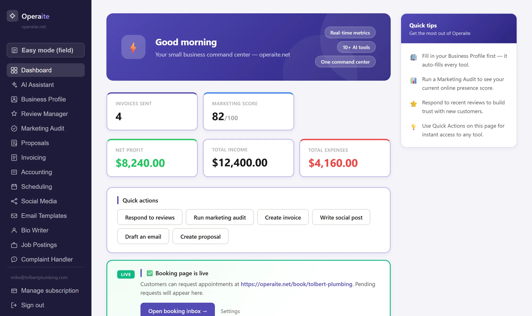Click the Email Templates envelope icon

click(14, 216)
